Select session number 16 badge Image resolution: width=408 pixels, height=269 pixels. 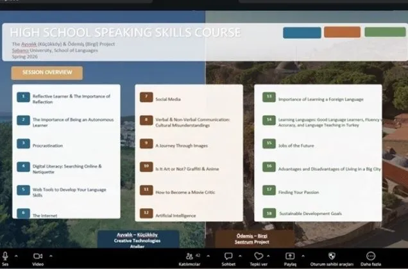click(x=269, y=167)
